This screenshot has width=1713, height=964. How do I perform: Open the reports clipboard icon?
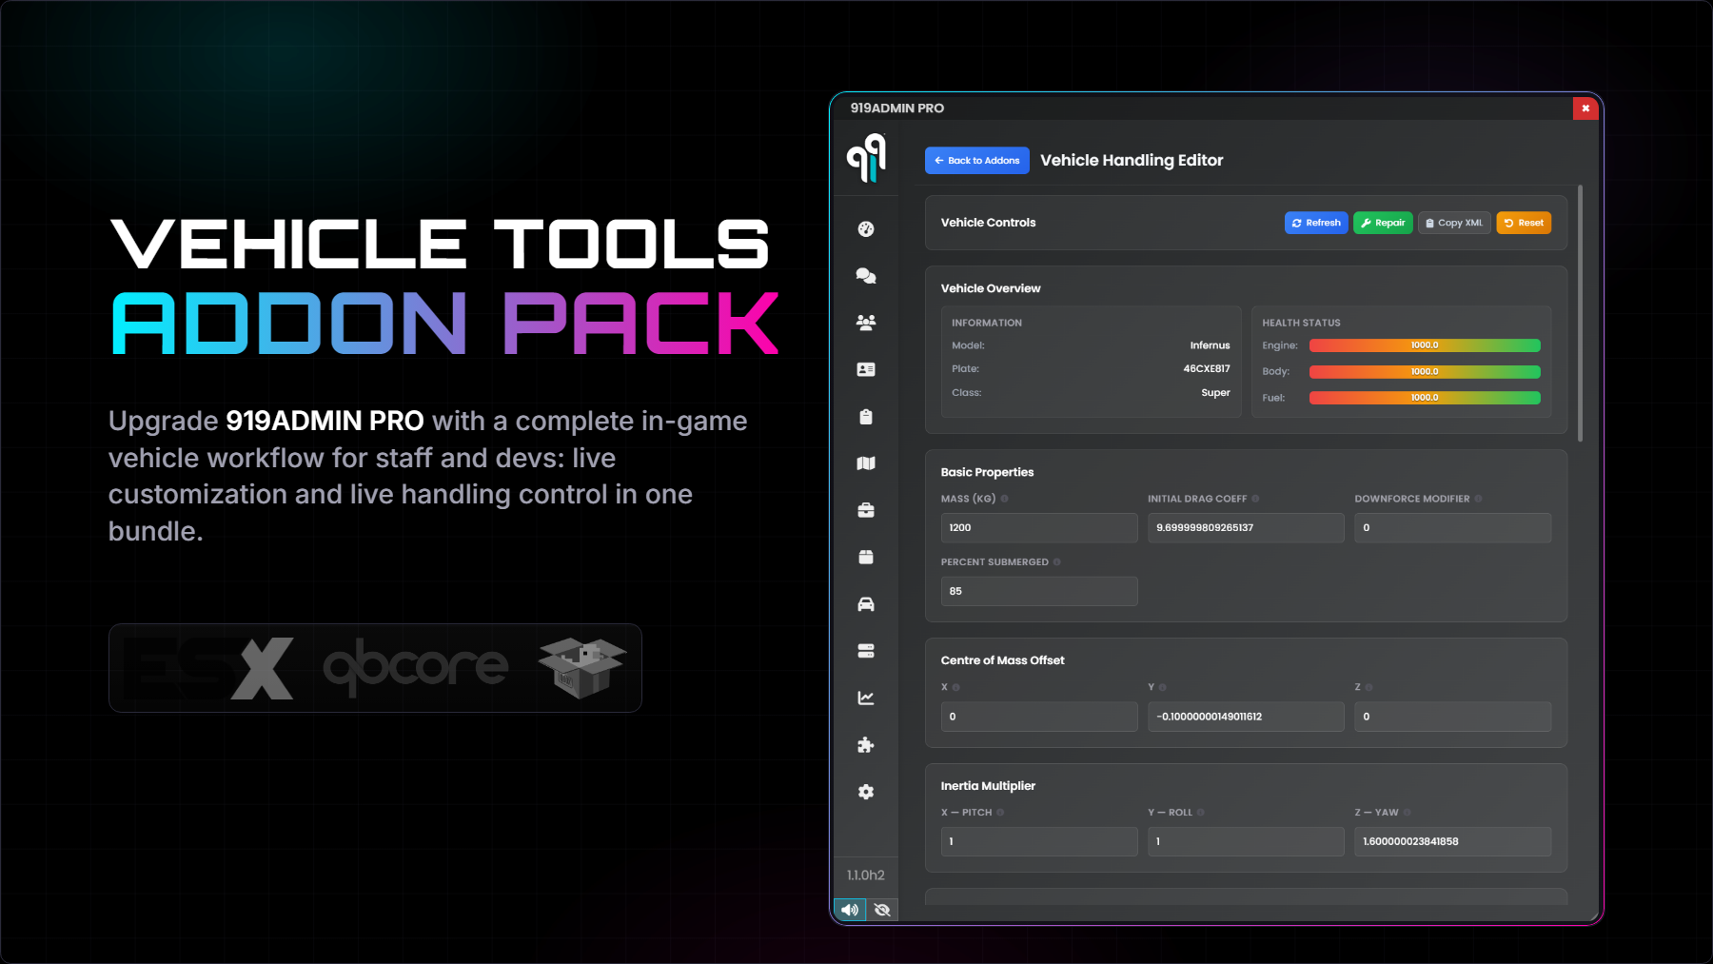click(865, 416)
